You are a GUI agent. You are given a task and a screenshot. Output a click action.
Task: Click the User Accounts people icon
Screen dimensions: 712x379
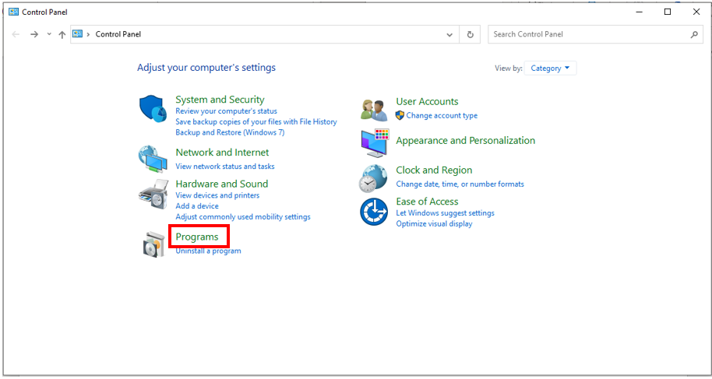click(374, 110)
